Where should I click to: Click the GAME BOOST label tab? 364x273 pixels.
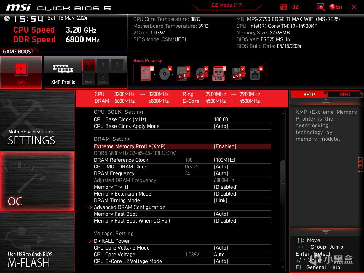pos(18,52)
